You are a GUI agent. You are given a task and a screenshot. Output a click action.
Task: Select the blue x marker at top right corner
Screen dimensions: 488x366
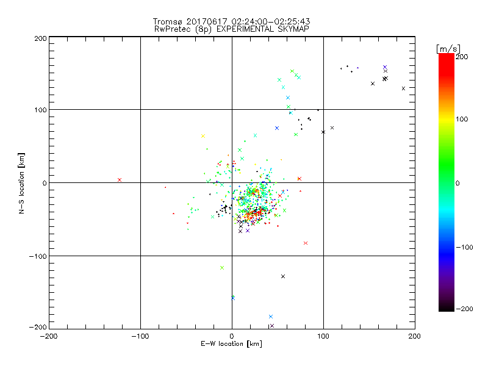point(385,67)
